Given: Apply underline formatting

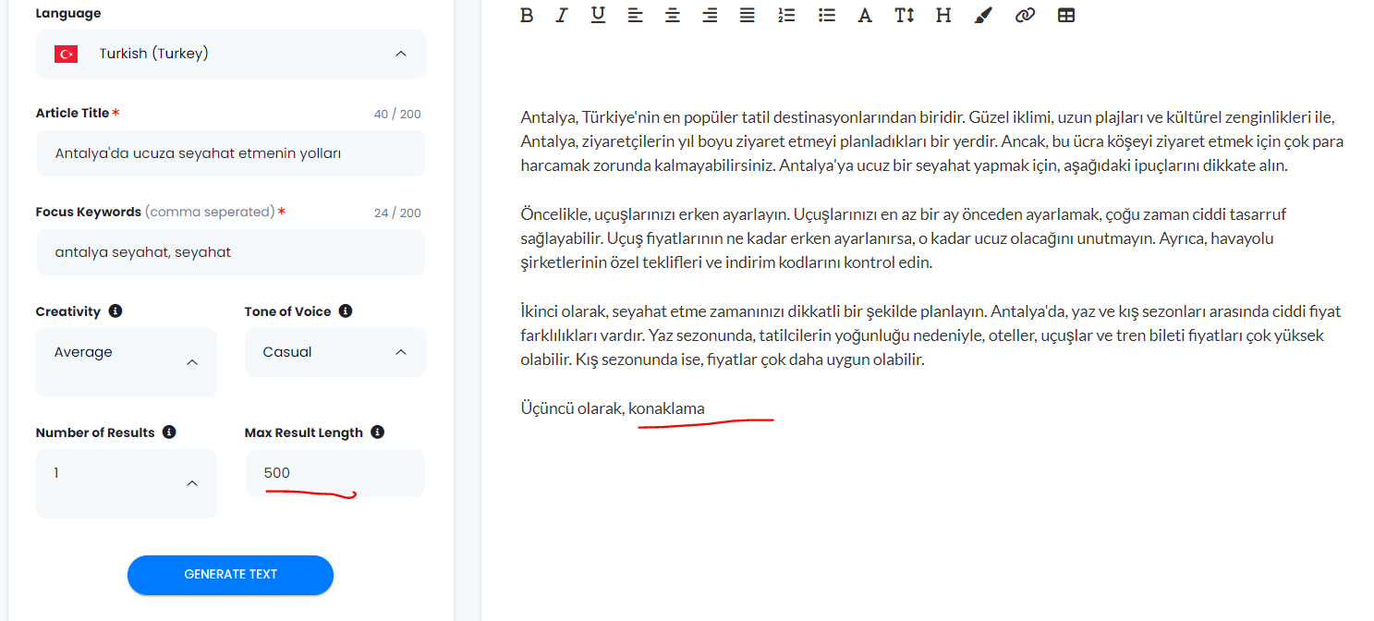Looking at the screenshot, I should click(598, 15).
